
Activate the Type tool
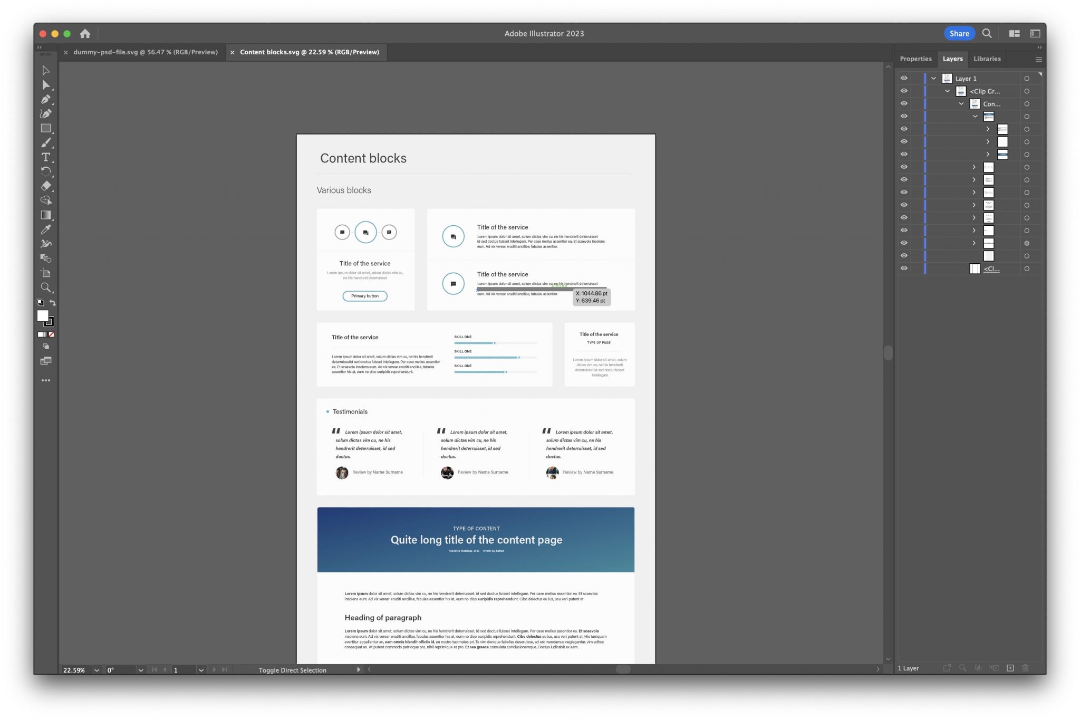click(46, 157)
